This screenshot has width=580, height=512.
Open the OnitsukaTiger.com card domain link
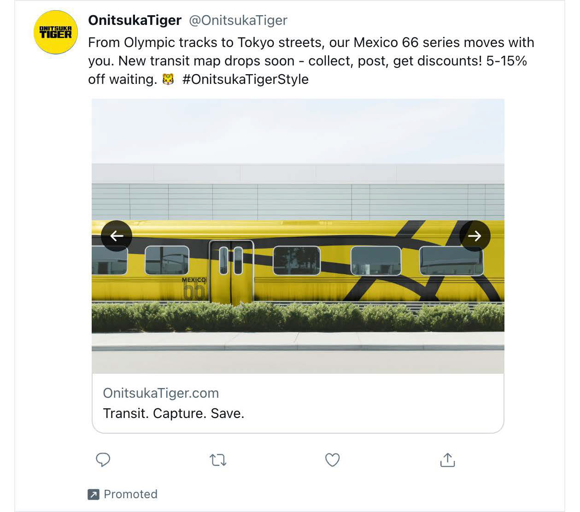[161, 393]
